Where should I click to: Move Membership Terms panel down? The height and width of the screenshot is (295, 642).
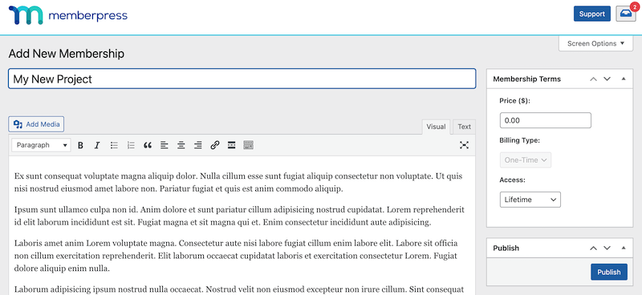(x=607, y=79)
